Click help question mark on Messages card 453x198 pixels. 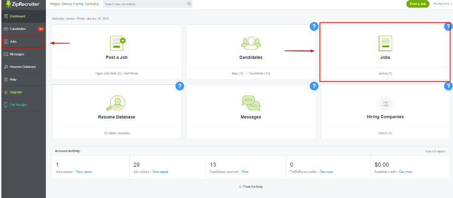(314, 86)
